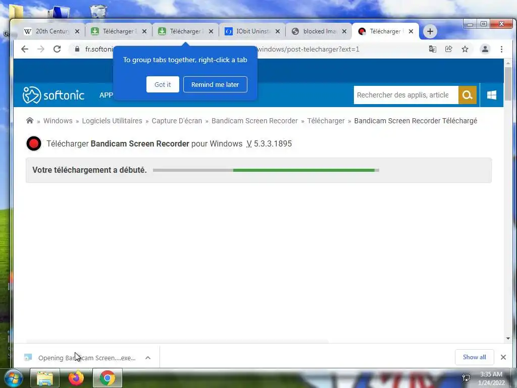Open the translate page icon in address bar
Image resolution: width=517 pixels, height=388 pixels.
tap(432, 49)
